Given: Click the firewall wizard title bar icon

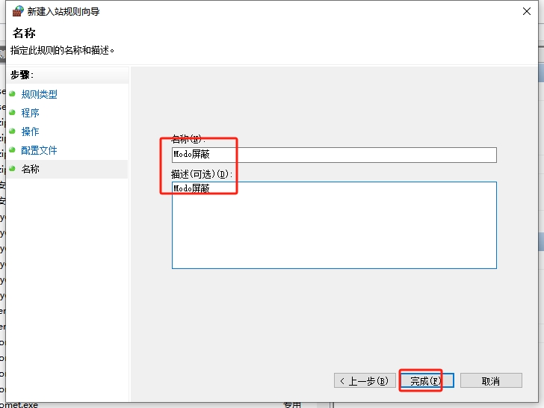Looking at the screenshot, I should click(18, 11).
